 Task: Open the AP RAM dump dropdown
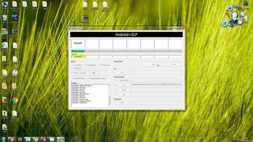85,73
